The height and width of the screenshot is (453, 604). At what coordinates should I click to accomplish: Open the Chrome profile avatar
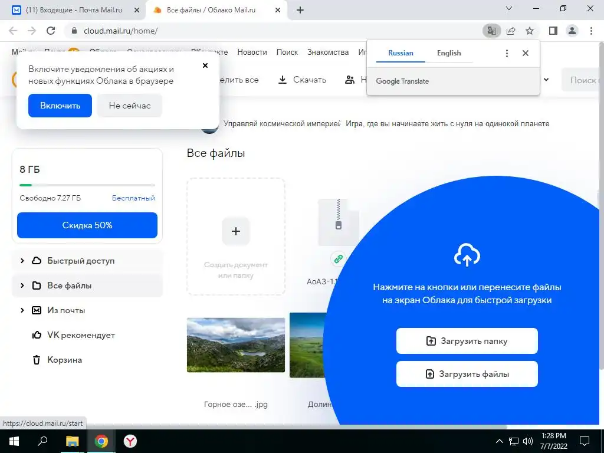pos(572,31)
